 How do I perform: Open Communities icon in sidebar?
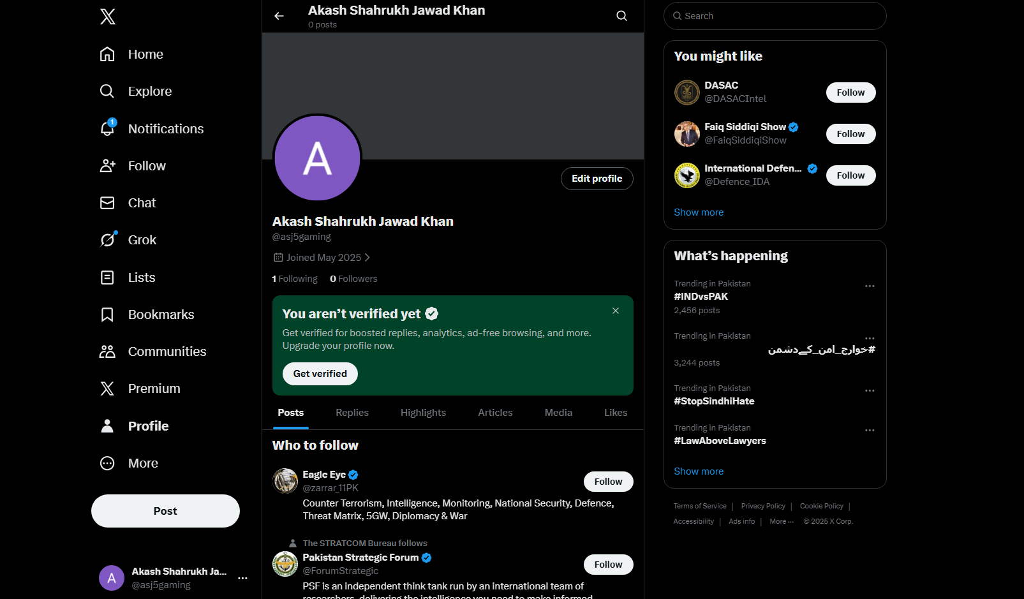pos(107,351)
